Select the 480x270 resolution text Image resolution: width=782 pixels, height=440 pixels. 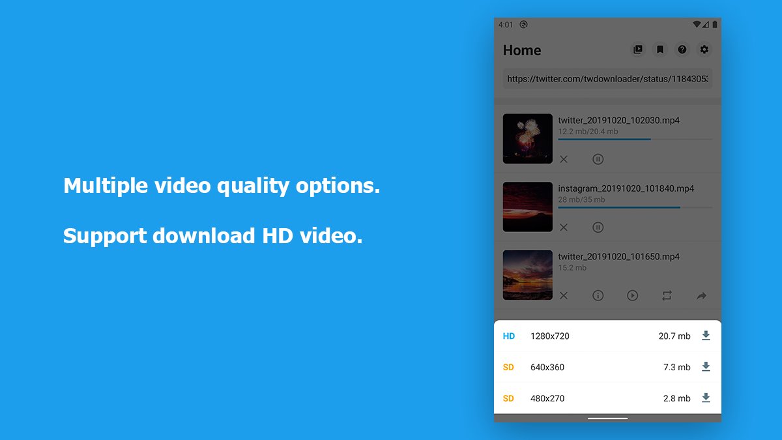[x=547, y=398]
